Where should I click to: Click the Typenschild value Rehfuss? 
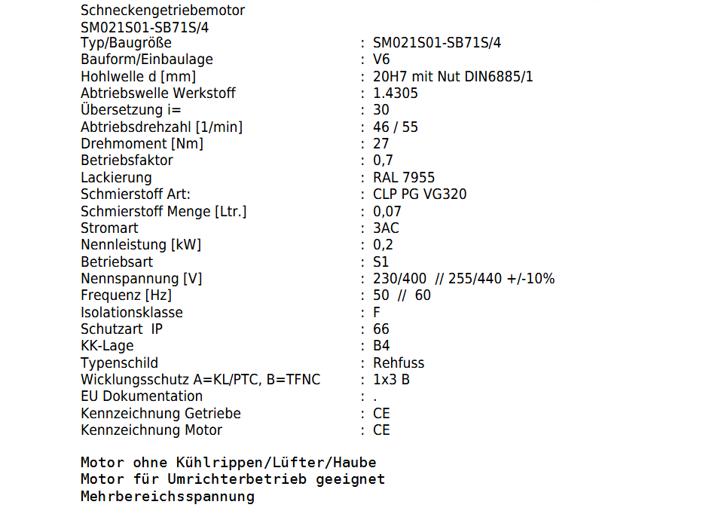tap(399, 363)
